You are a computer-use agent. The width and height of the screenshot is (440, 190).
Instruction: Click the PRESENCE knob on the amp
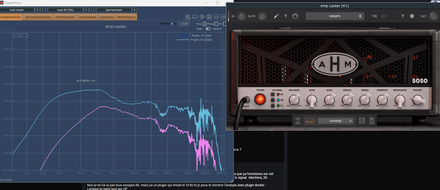[382, 99]
